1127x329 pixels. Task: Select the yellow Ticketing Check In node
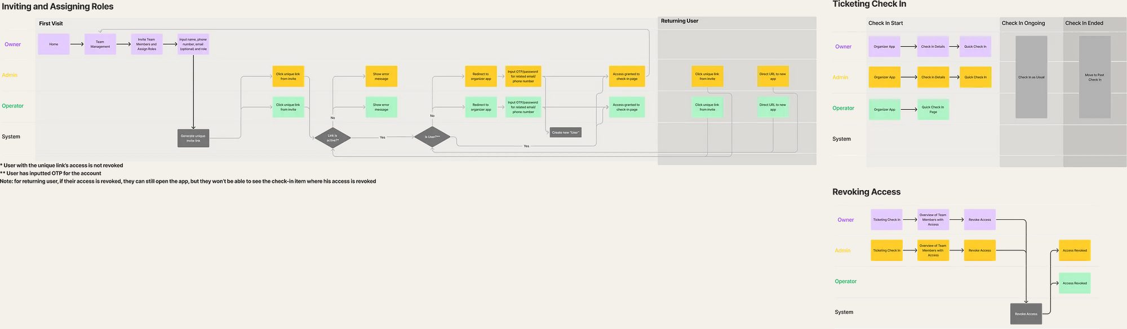886,250
